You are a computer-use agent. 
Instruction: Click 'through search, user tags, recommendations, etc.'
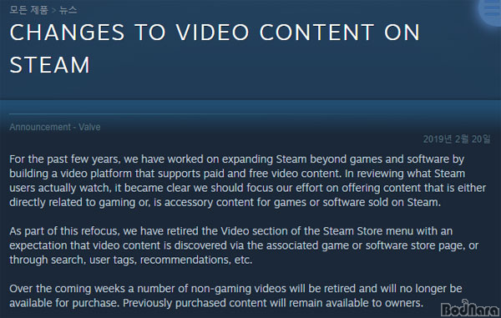coord(131,260)
